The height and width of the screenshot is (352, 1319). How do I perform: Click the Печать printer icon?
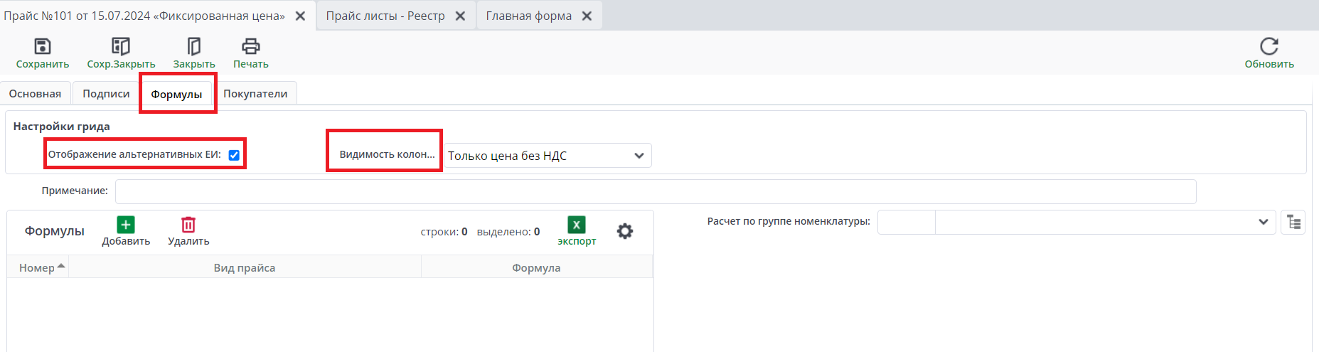(x=251, y=47)
